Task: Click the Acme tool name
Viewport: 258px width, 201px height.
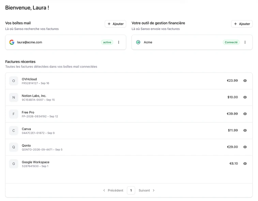Action: coord(148,42)
